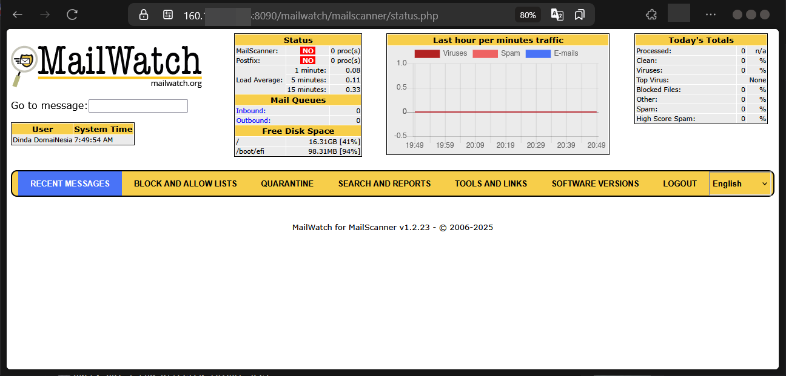786x376 pixels.
Task: Open Block and Allow Lists
Action: tap(186, 183)
